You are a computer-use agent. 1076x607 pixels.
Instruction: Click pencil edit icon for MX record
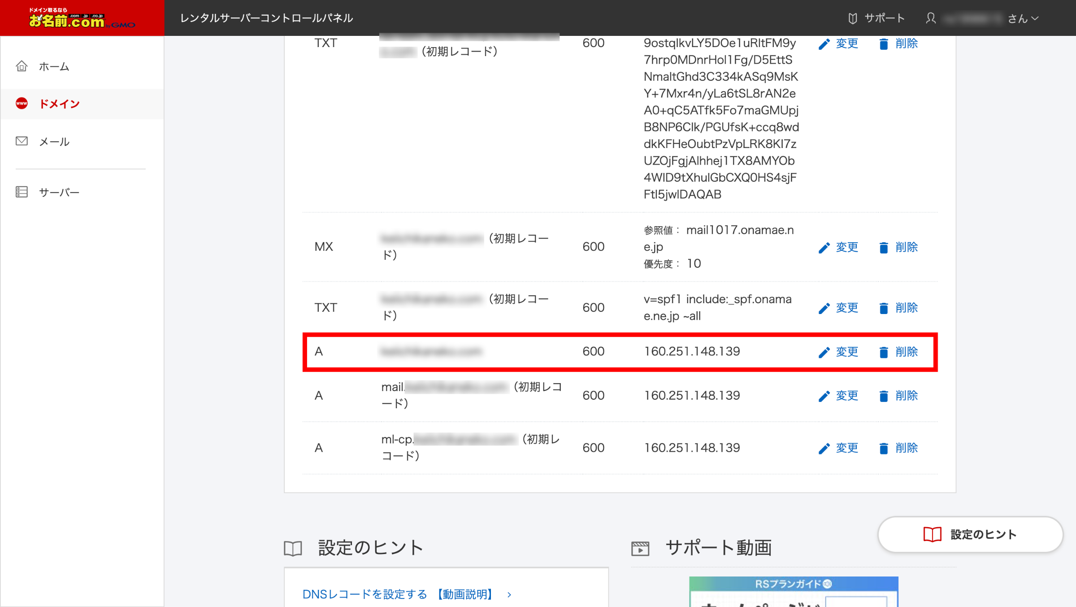click(824, 248)
